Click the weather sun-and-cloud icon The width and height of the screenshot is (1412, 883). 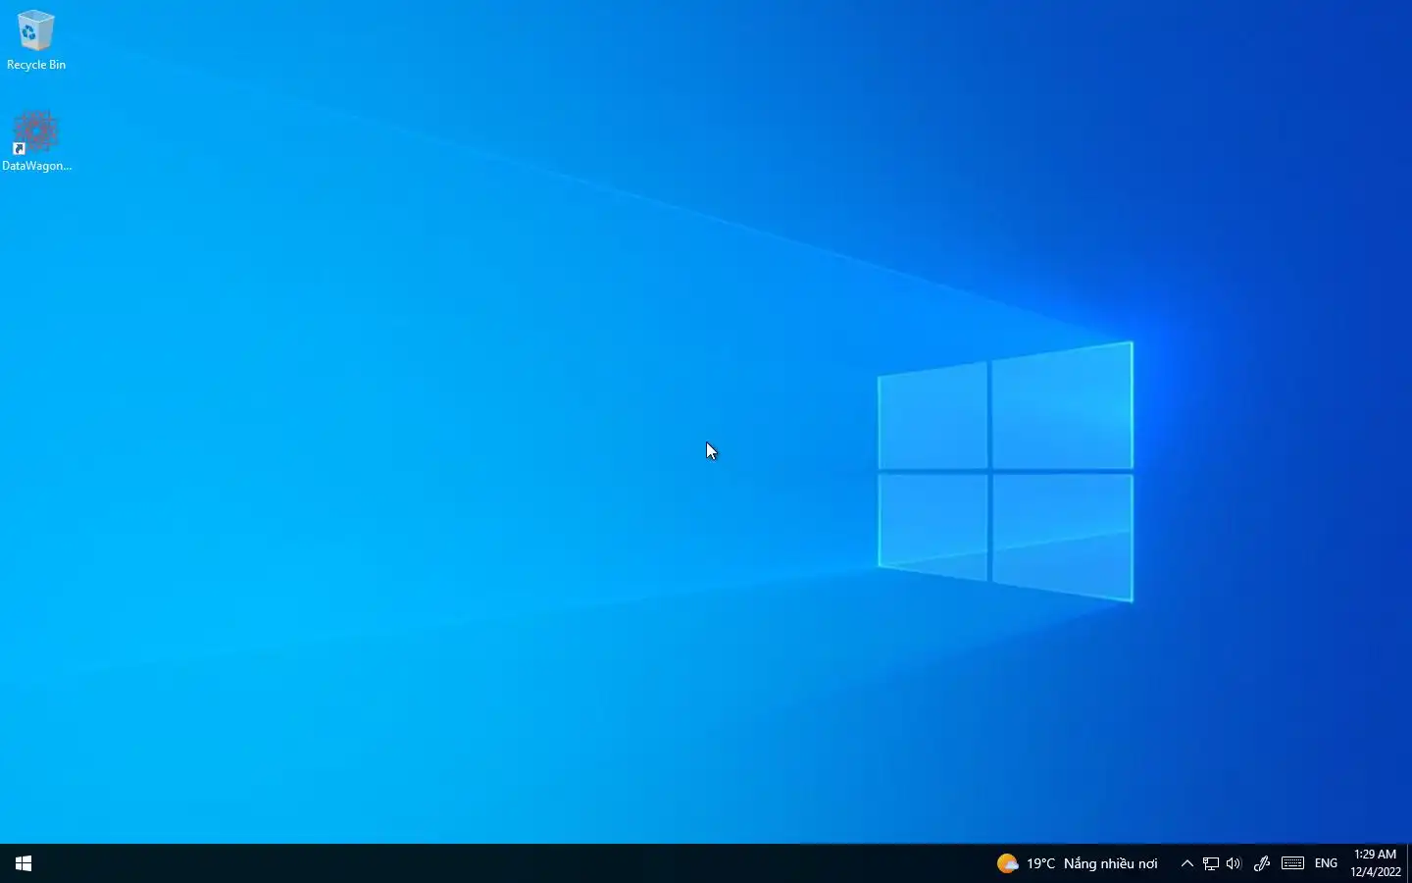click(x=1007, y=863)
